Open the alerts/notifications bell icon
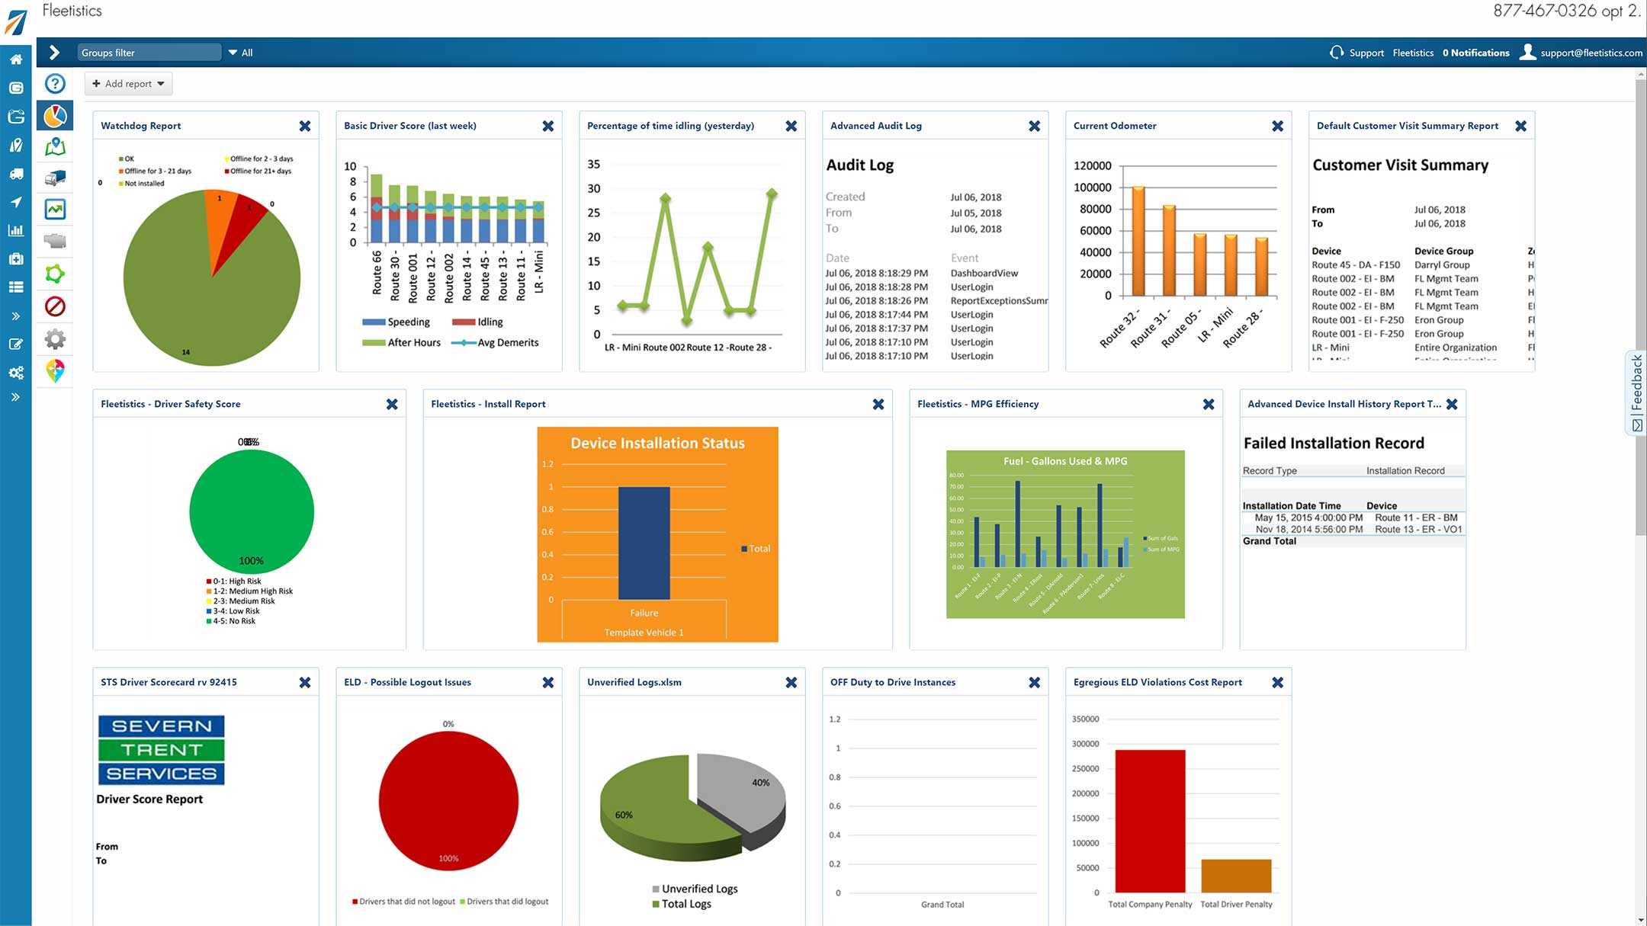This screenshot has height=926, width=1647. (1477, 52)
